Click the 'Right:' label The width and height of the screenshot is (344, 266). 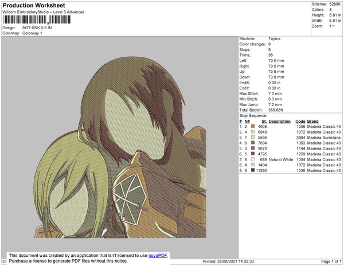pyautogui.click(x=244, y=66)
